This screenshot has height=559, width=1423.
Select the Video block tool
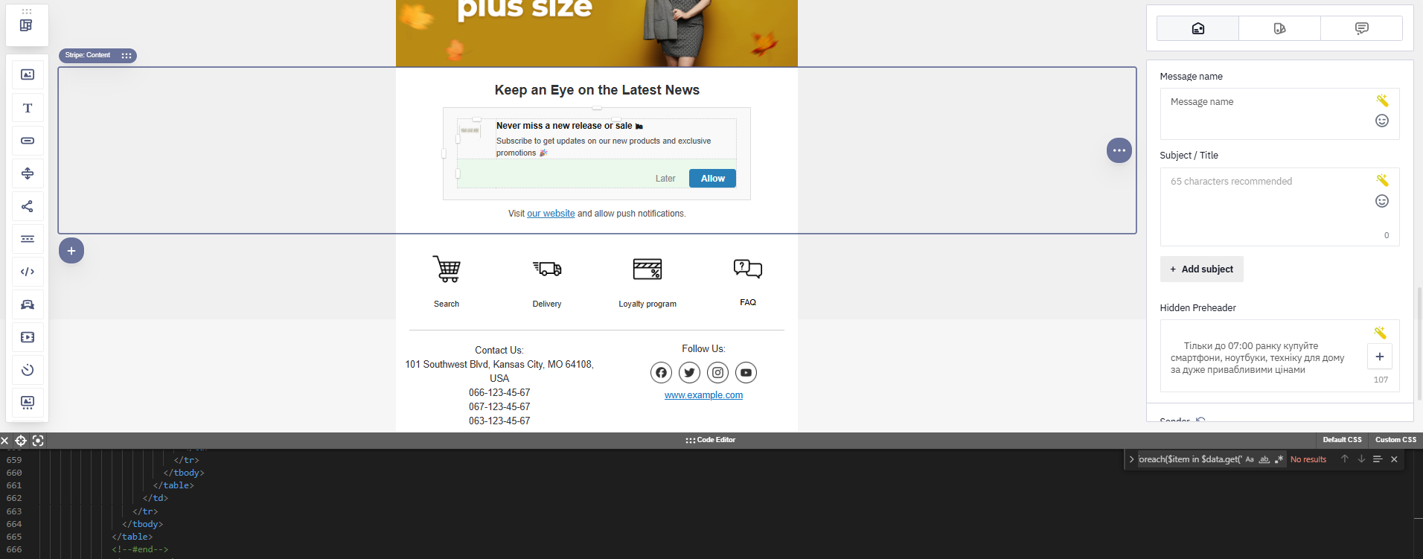(28, 337)
